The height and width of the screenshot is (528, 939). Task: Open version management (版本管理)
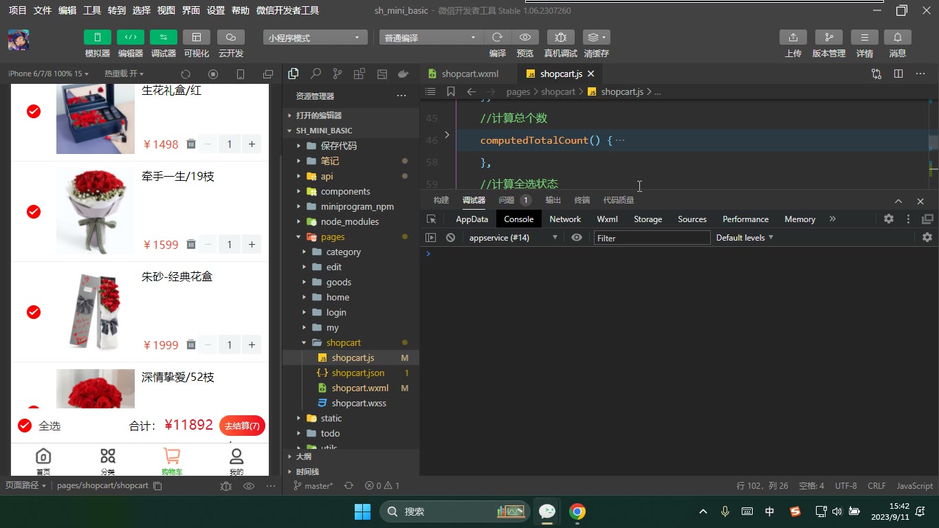829,37
